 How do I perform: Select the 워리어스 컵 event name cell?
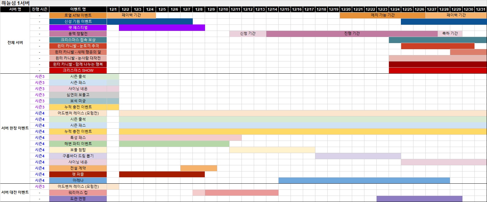(x=78, y=193)
